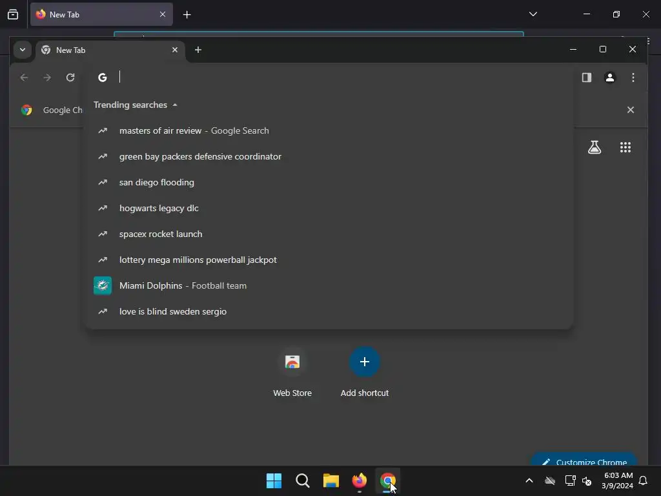Image resolution: width=661 pixels, height=496 pixels.
Task: Open the Windows Start menu
Action: [x=274, y=480]
